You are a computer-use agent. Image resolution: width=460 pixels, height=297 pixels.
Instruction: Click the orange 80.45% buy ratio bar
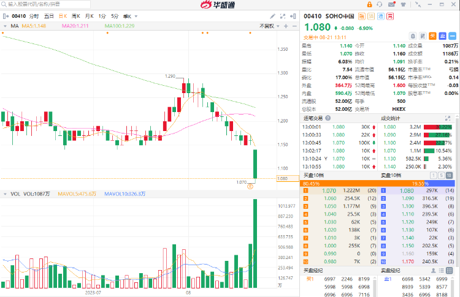point(362,184)
